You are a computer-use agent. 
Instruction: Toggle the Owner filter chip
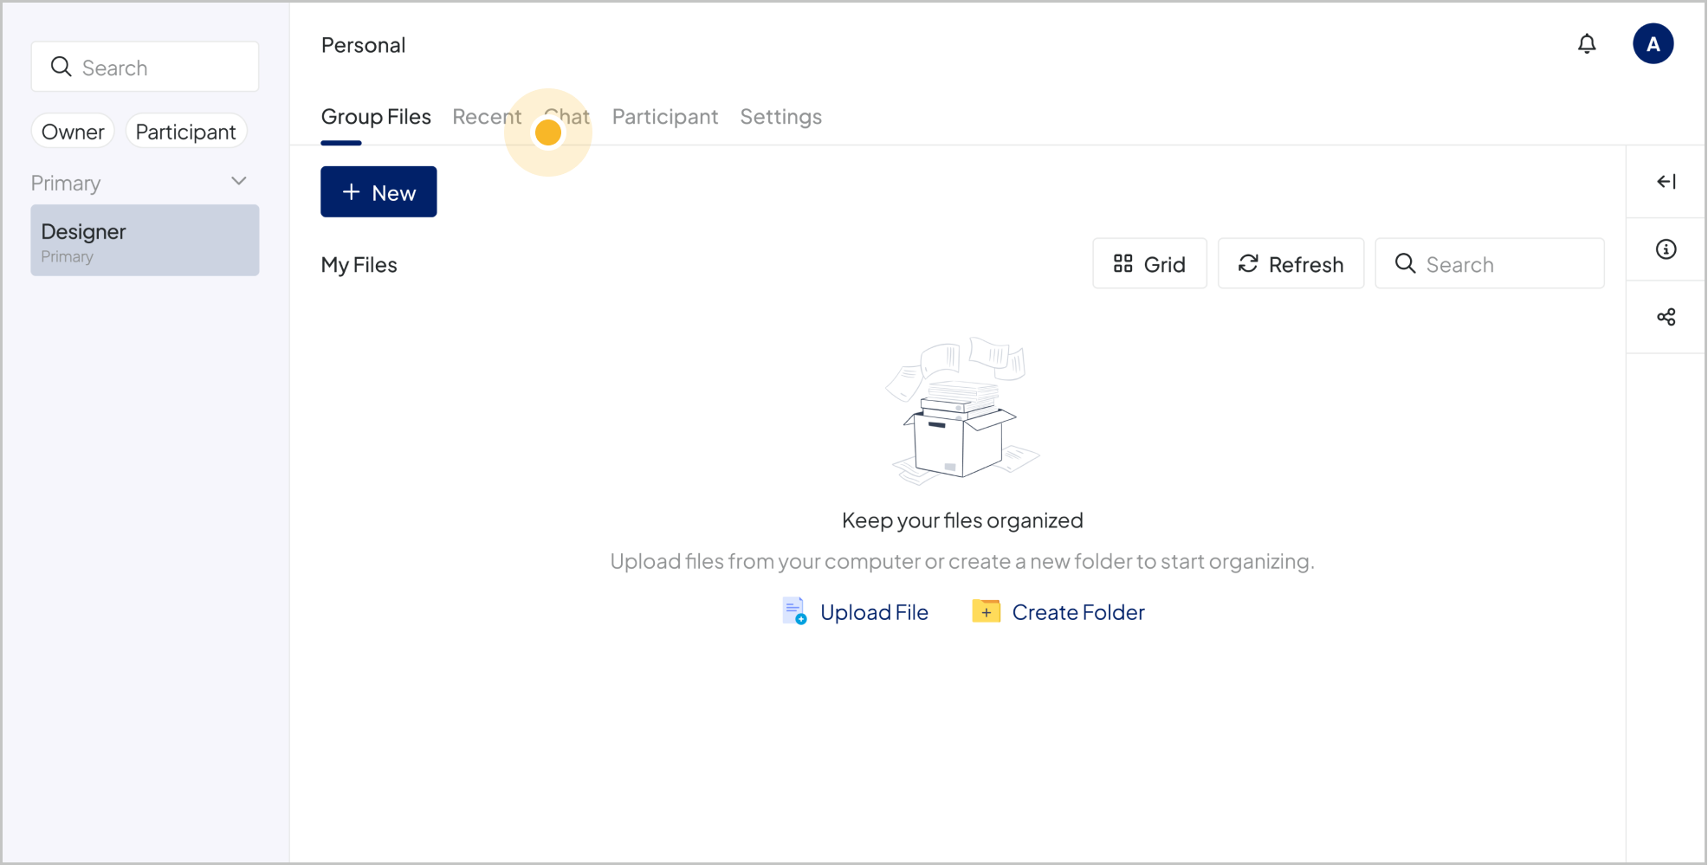(73, 132)
